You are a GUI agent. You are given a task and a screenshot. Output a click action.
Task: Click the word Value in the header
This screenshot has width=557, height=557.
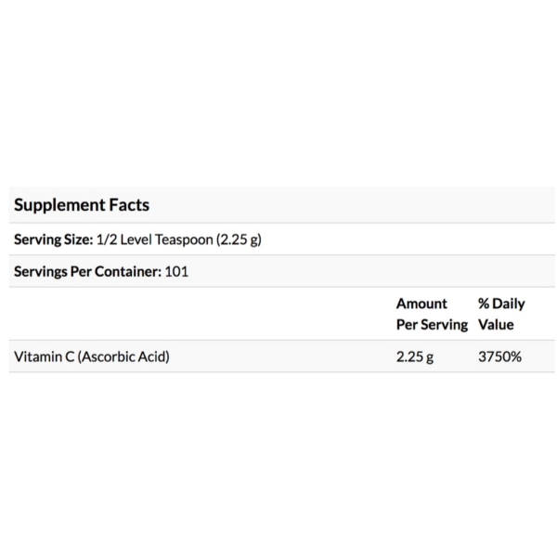[496, 324]
